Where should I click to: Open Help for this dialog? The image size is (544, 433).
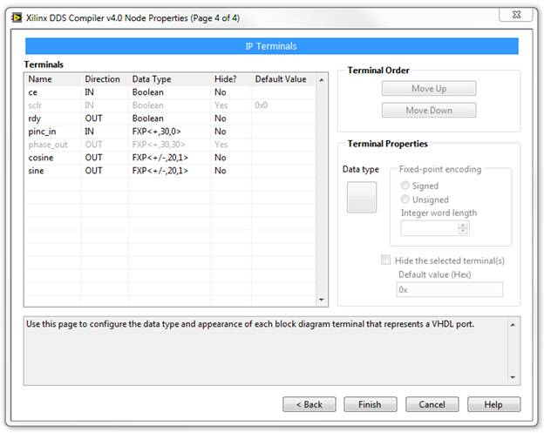click(493, 404)
